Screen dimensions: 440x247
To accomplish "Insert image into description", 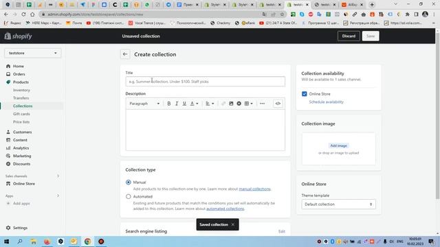I will click(231, 104).
